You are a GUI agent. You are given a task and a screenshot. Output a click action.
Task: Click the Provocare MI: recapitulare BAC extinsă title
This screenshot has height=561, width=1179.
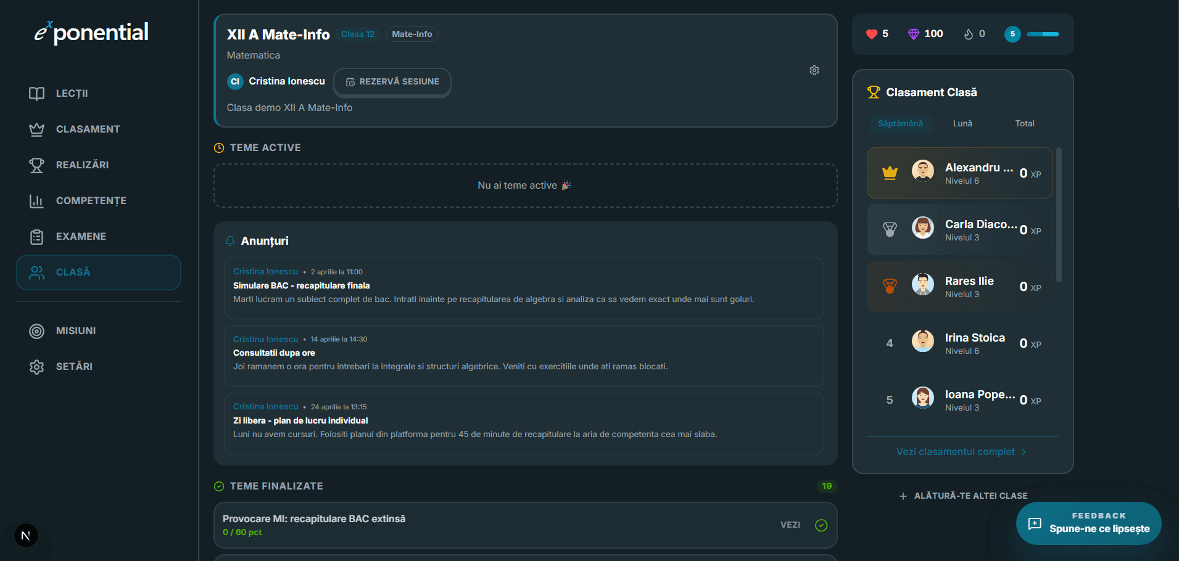point(314,519)
